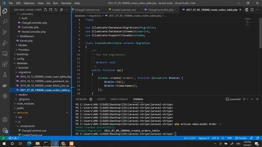This screenshot has height=147, width=262.
Task: Close the terminal panel
Action: pyautogui.click(x=257, y=99)
